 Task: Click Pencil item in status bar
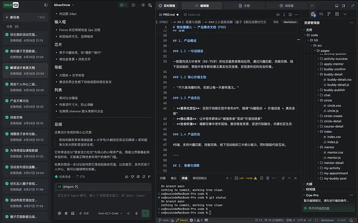pos(182,220)
